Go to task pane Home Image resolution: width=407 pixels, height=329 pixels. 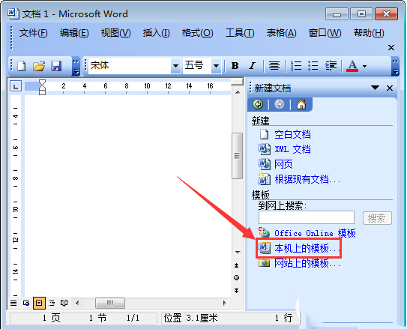pos(301,104)
